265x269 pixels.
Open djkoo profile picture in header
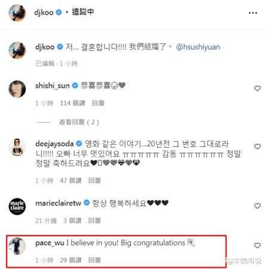17,13
